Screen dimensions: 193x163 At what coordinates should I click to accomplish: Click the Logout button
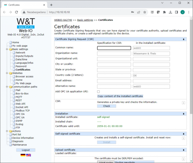click(x=26, y=150)
